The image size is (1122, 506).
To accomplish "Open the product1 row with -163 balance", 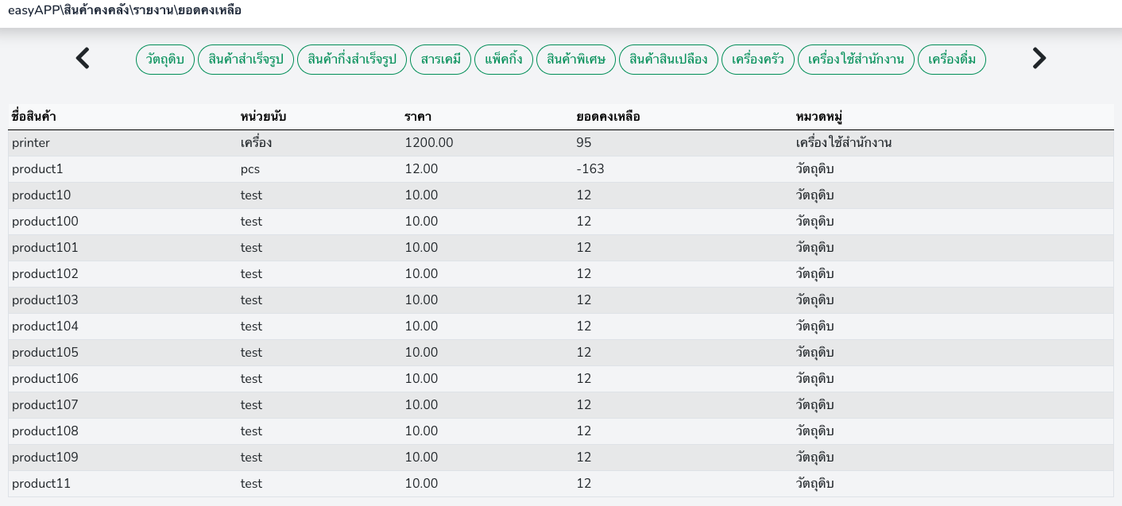I will 37,169.
